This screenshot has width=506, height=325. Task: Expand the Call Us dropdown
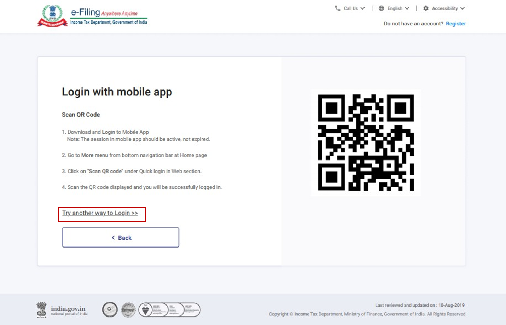pyautogui.click(x=350, y=8)
